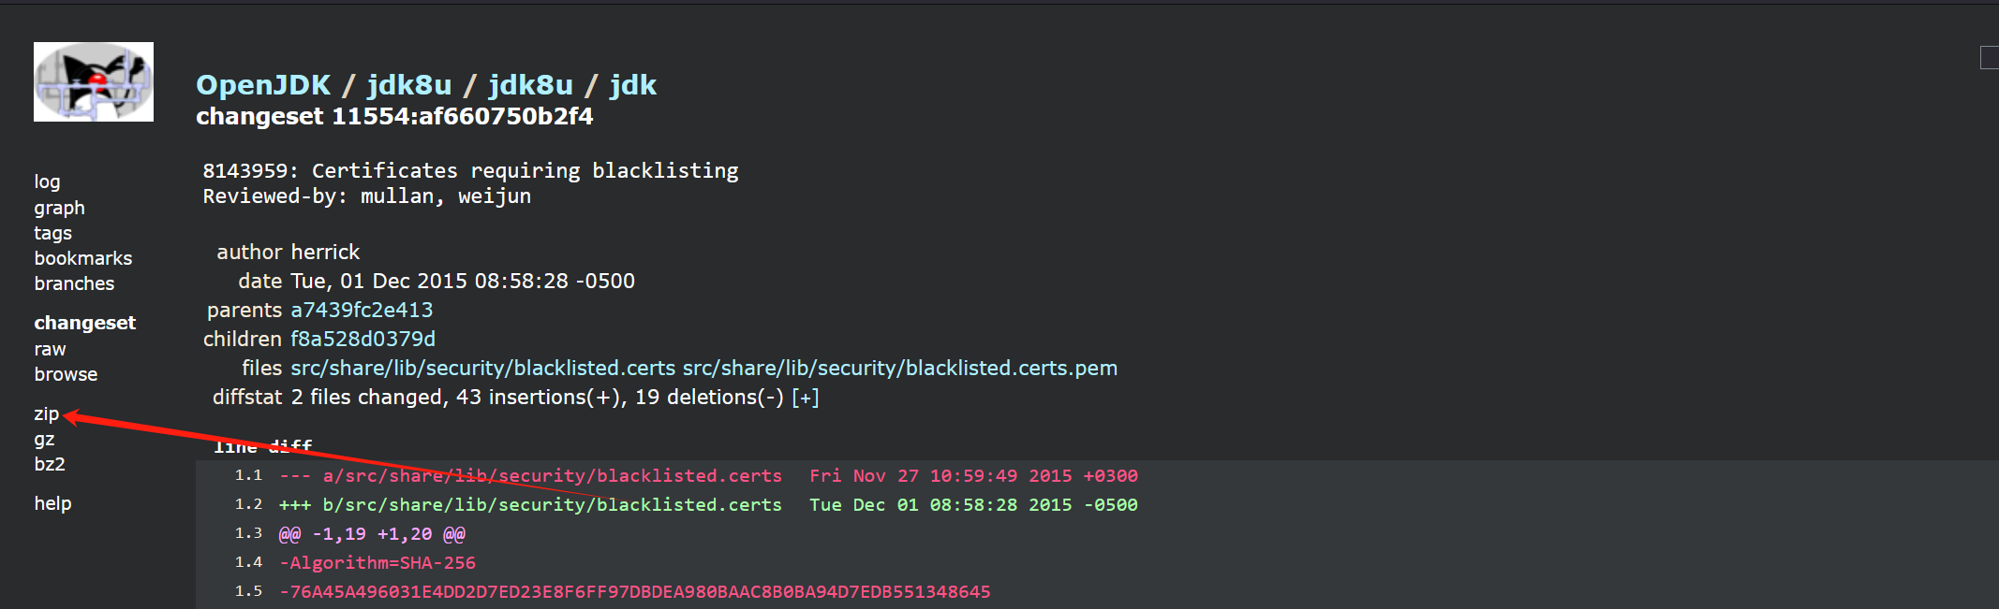Viewport: 1999px width, 609px height.
Task: Open the log view
Action: [x=47, y=181]
